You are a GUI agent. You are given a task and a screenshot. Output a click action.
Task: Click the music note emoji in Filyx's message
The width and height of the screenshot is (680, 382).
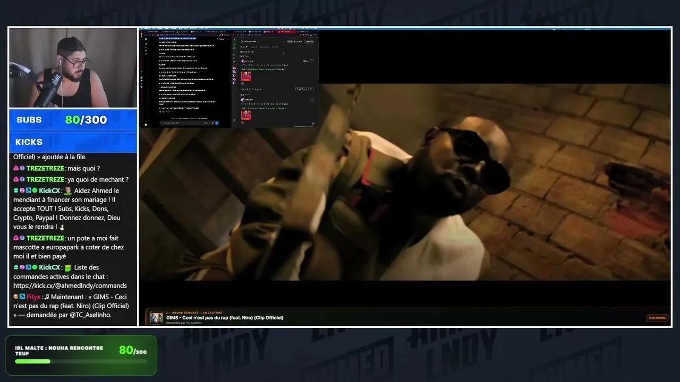(x=47, y=297)
